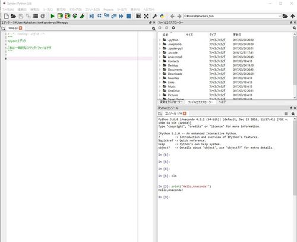Image resolution: width=297 pixels, height=242 pixels.
Task: Click the Run current cell icon
Action: tap(60, 16)
